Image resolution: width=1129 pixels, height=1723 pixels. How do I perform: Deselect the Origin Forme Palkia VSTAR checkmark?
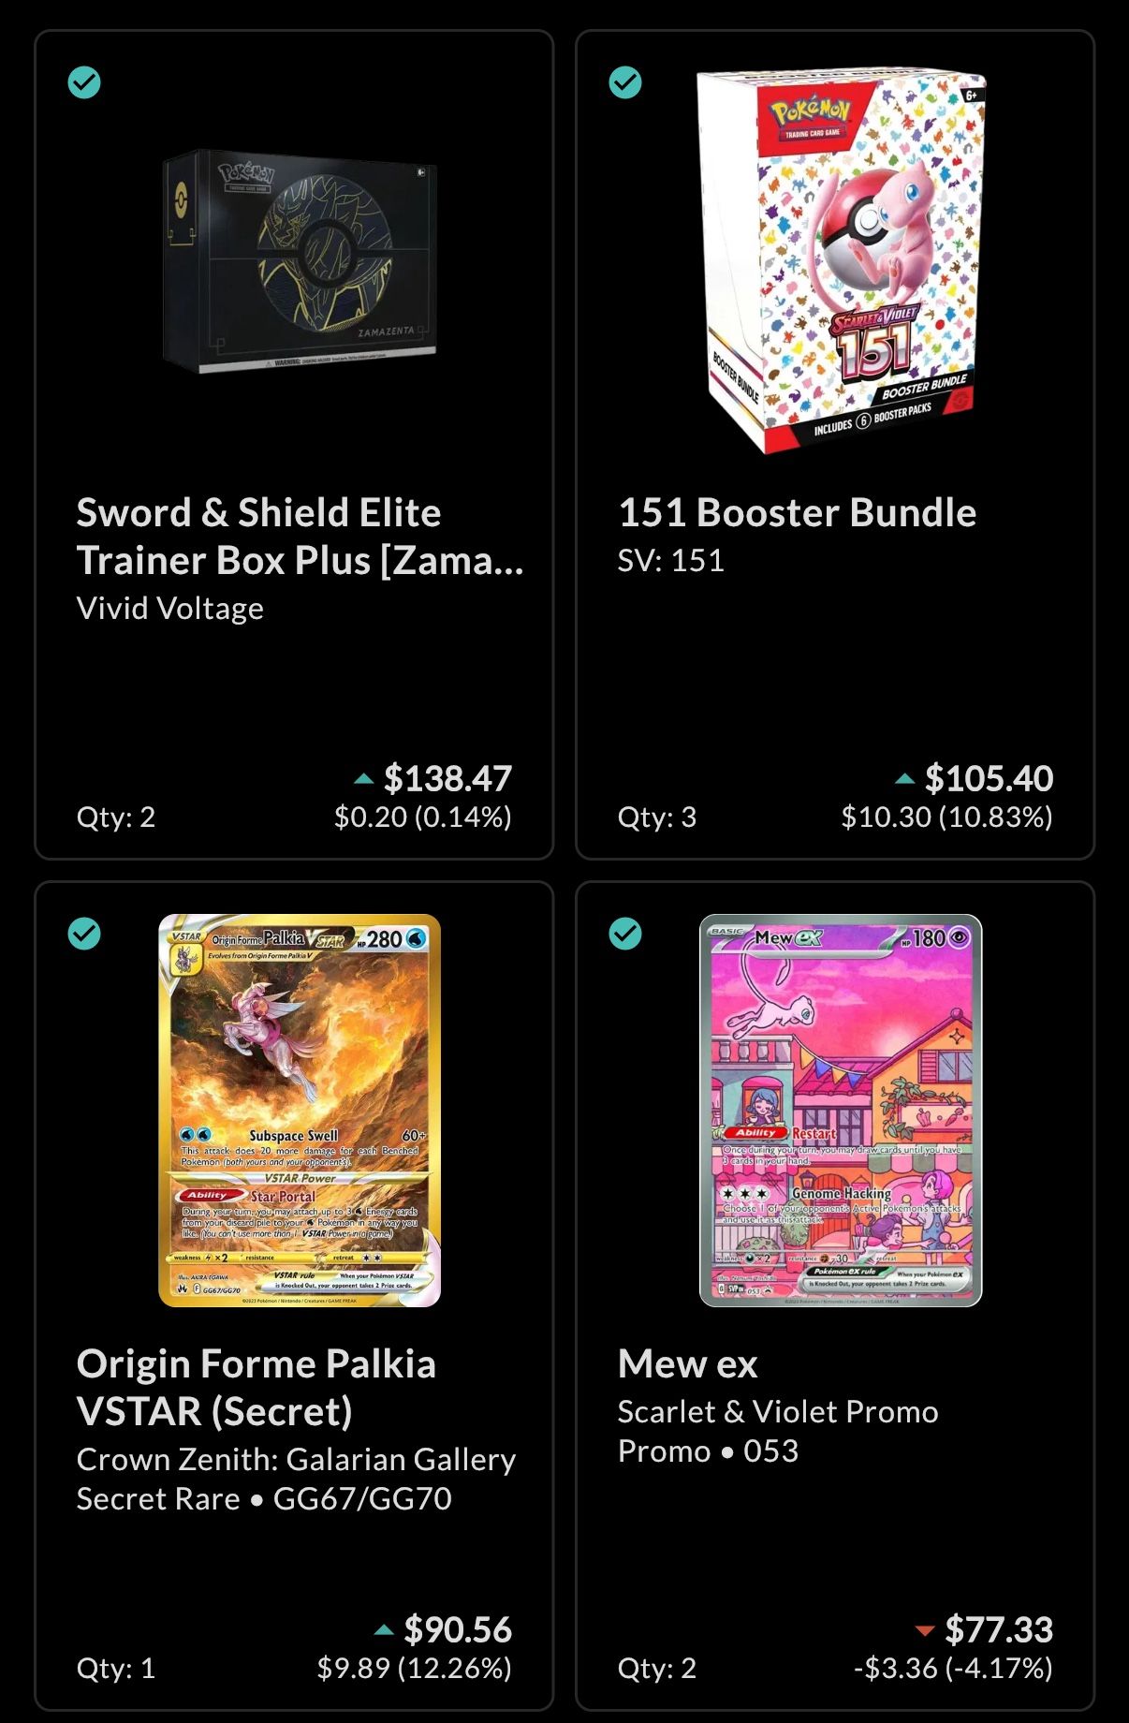point(84,933)
